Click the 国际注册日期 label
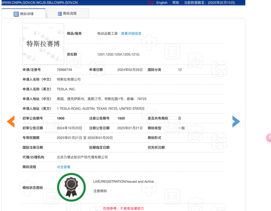 (33, 147)
